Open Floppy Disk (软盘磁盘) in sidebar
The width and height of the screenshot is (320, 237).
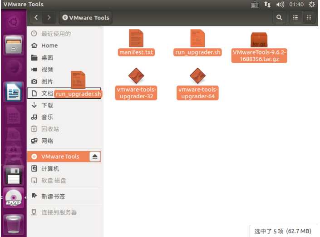[64, 181]
